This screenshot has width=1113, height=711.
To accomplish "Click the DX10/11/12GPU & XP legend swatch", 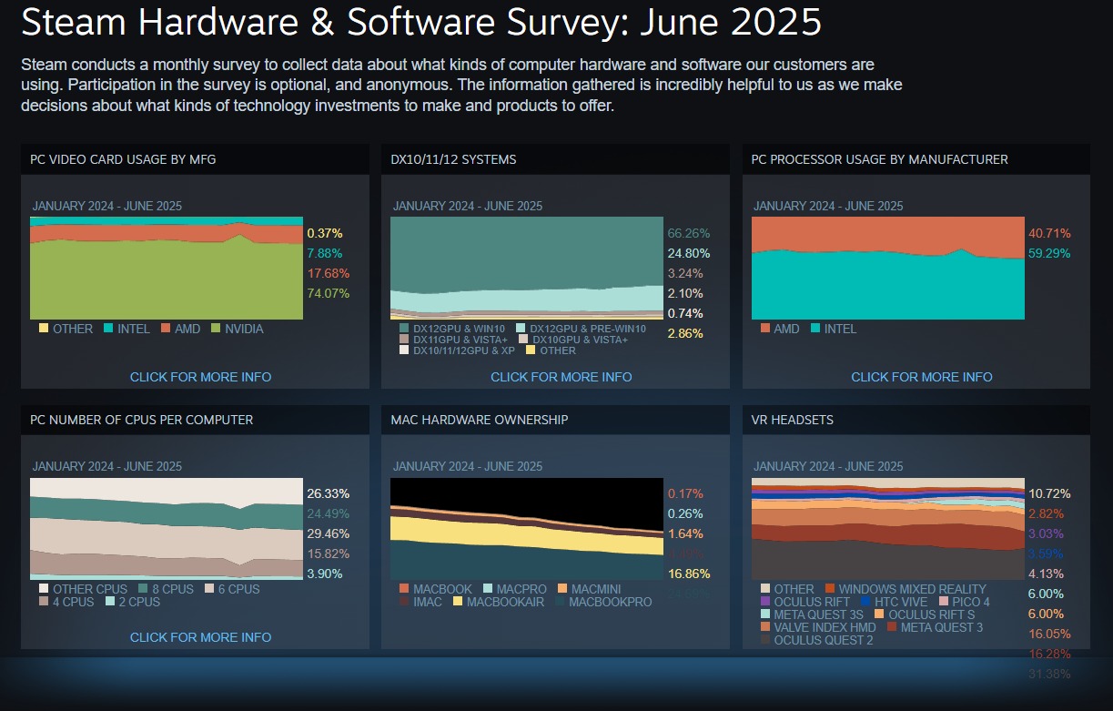I will tap(404, 350).
